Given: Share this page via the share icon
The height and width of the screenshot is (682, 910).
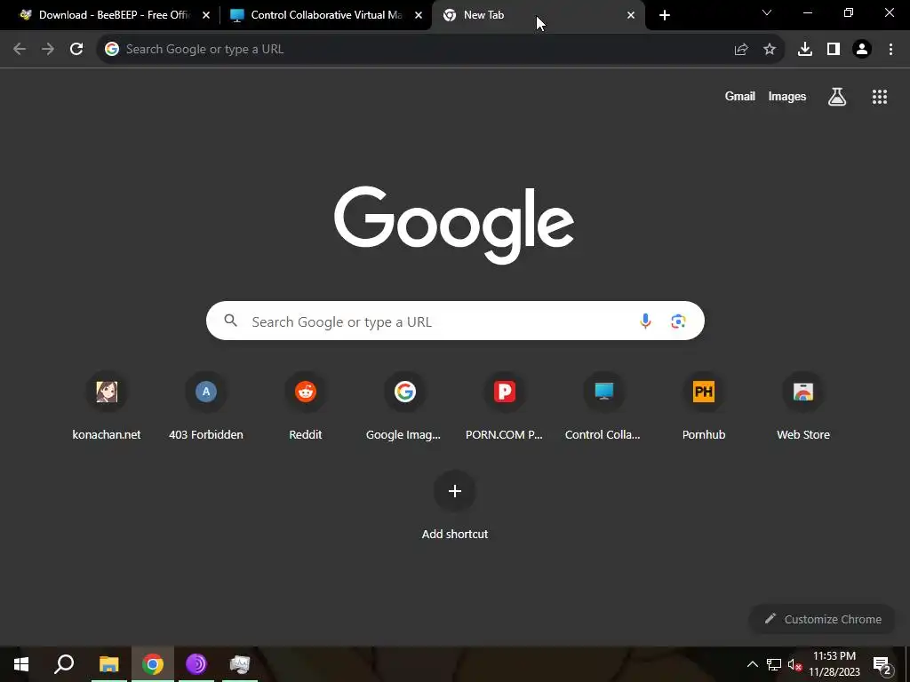Looking at the screenshot, I should [741, 50].
